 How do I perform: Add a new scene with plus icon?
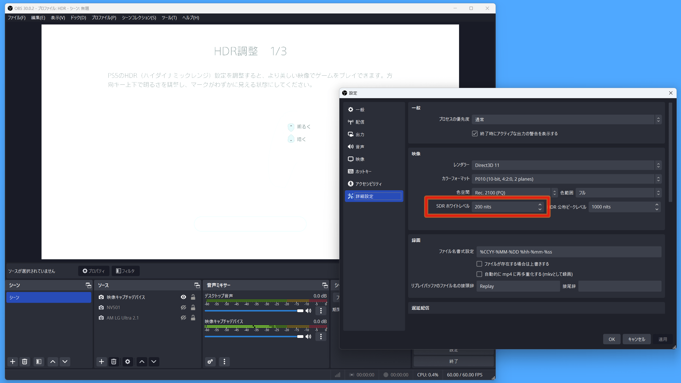tap(13, 362)
